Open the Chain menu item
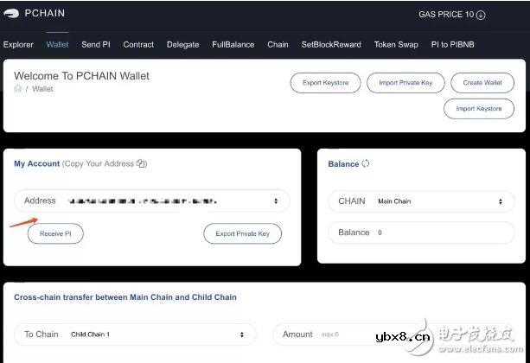The width and height of the screenshot is (530, 363). click(x=278, y=45)
